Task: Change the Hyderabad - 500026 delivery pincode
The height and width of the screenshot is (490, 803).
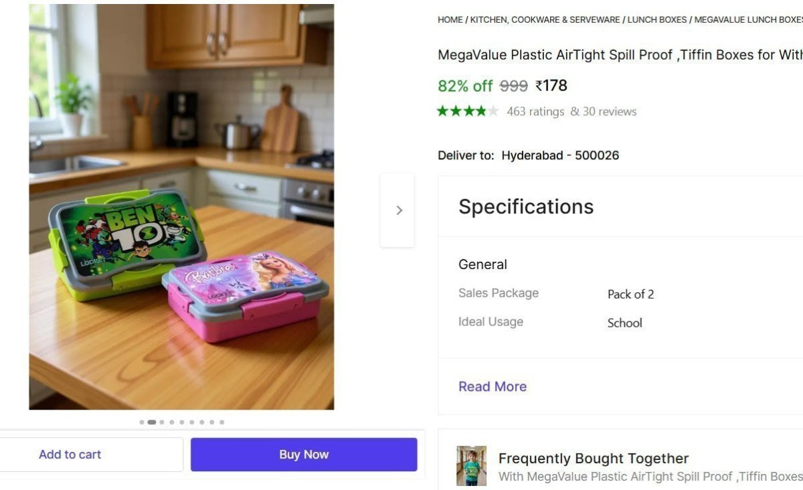Action: tap(560, 155)
